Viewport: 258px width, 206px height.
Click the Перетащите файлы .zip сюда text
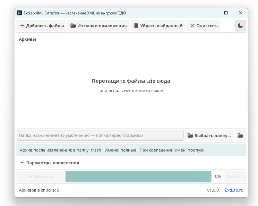click(x=131, y=81)
